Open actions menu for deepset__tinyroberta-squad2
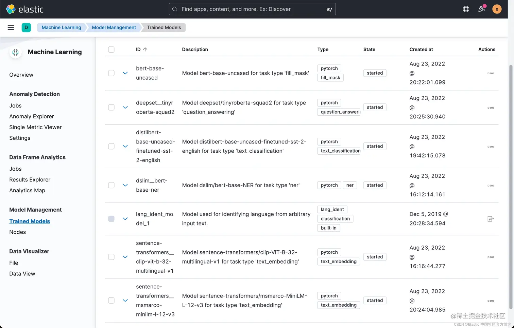The width and height of the screenshot is (514, 328). coord(491,108)
